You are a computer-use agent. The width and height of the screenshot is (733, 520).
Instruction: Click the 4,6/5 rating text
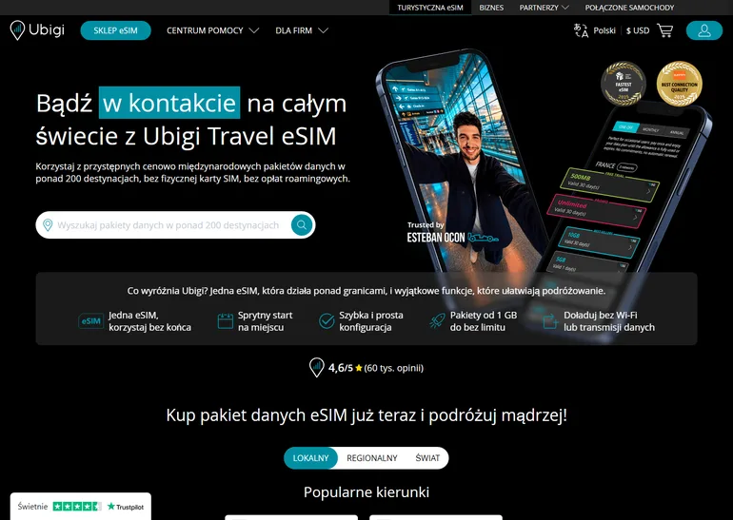[341, 368]
